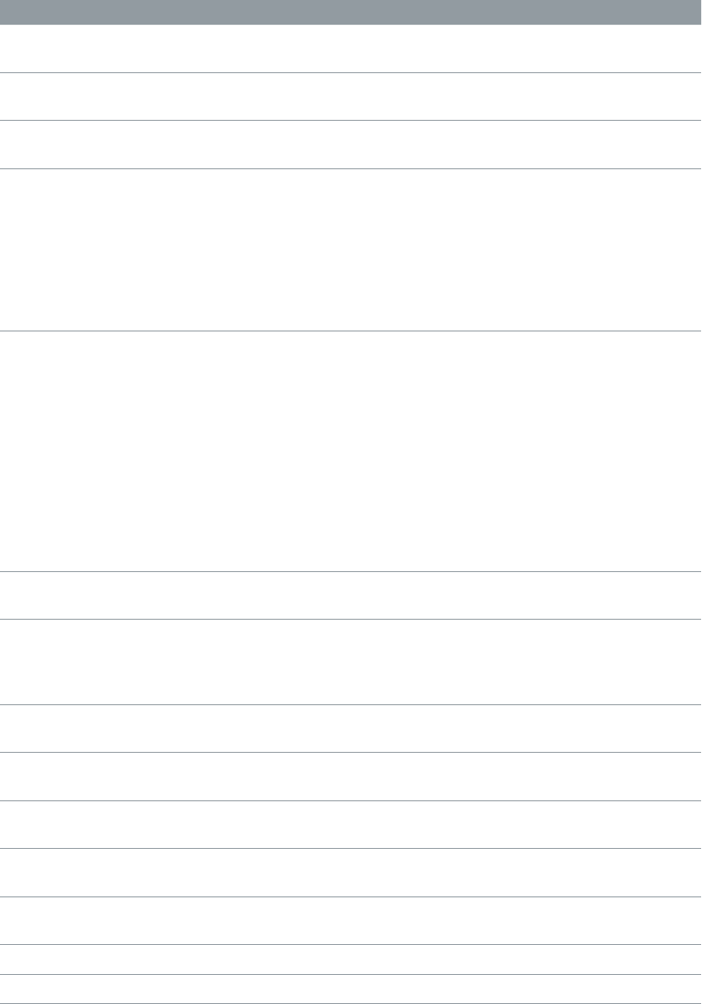Click the second-to-last narrow row
The width and height of the screenshot is (702, 1004).
[351, 959]
